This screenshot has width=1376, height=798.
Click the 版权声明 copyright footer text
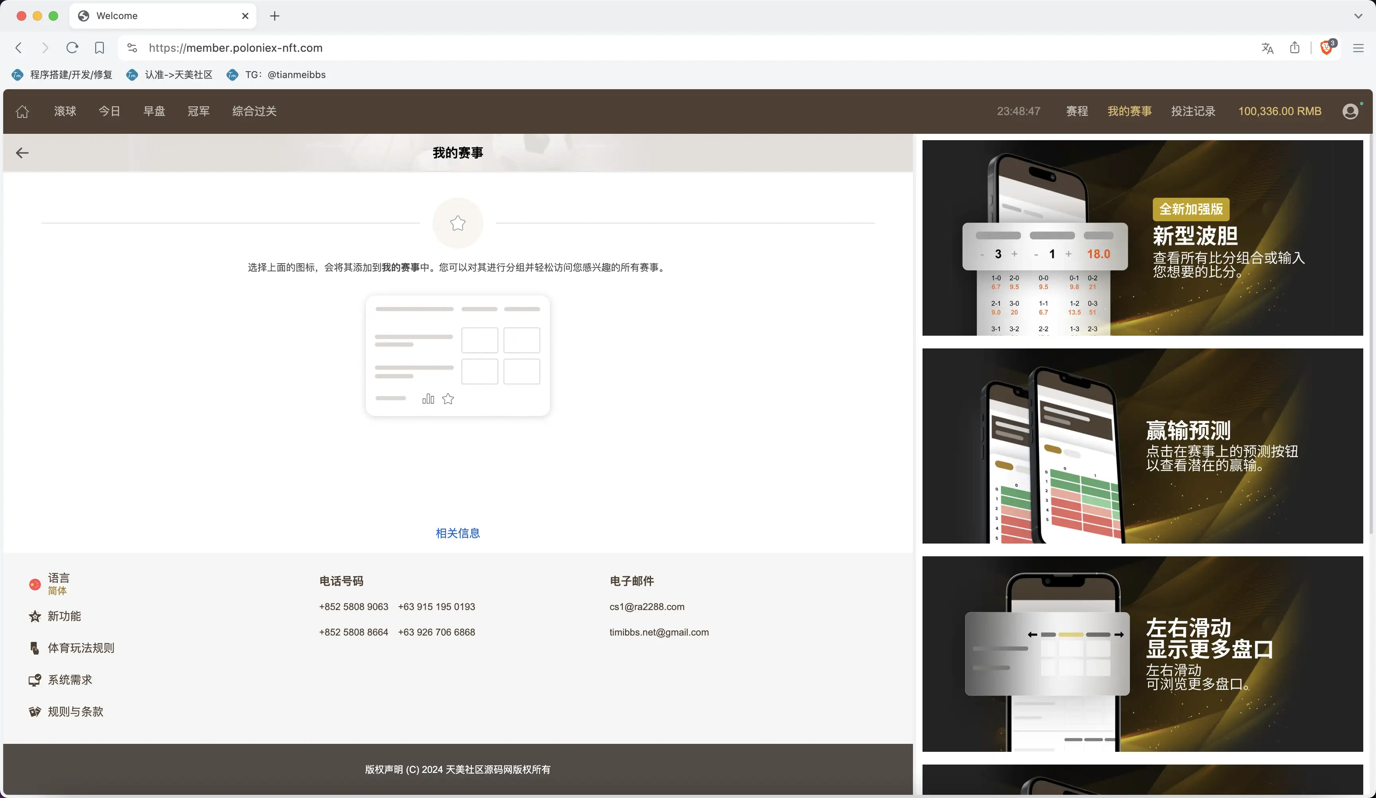click(457, 769)
